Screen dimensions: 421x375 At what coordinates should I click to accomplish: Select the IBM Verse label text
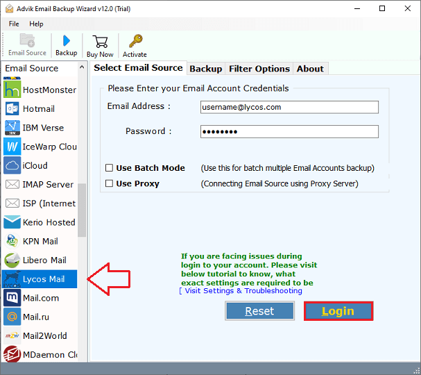point(43,128)
